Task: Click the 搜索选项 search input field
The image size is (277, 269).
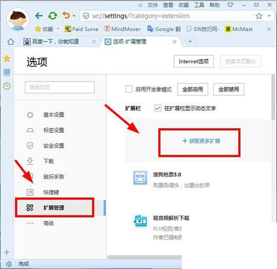Action: pos(60,87)
